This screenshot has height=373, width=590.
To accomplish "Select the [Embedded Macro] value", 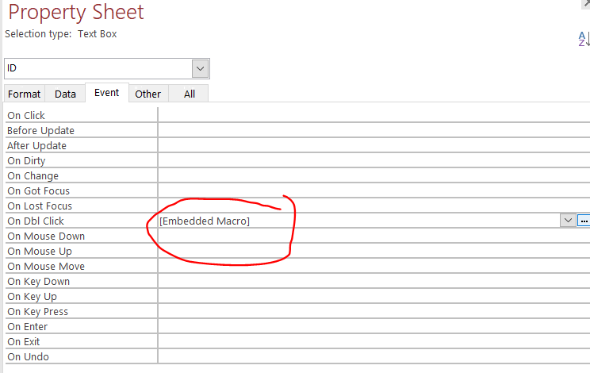I will [x=205, y=221].
